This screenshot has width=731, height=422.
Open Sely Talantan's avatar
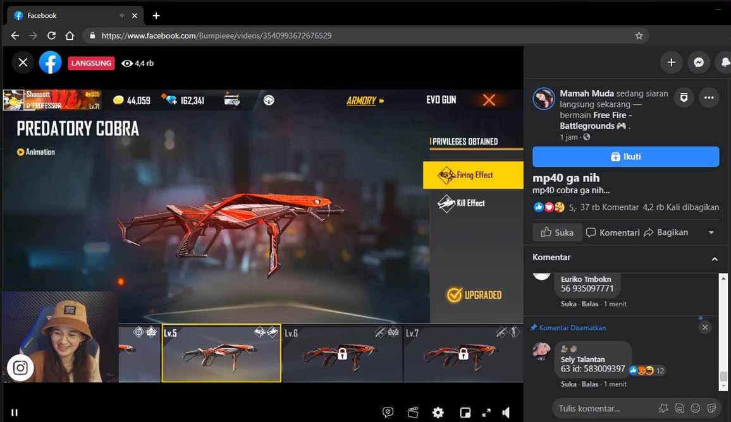click(x=542, y=351)
